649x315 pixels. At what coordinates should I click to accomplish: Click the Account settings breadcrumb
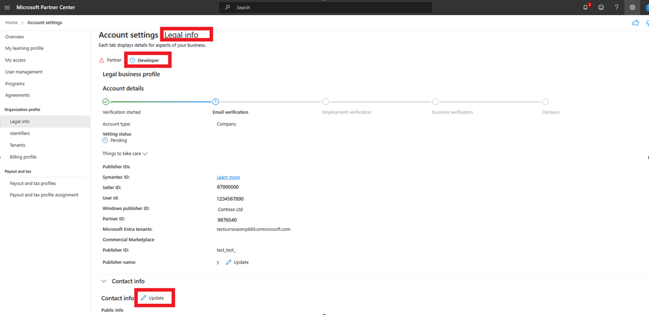click(x=44, y=23)
